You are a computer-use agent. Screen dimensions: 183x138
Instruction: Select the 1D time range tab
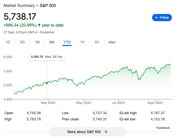point(8,42)
